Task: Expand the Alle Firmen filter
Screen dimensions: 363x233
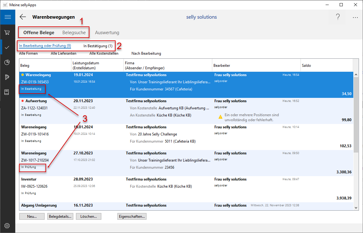Action: pyautogui.click(x=28, y=53)
